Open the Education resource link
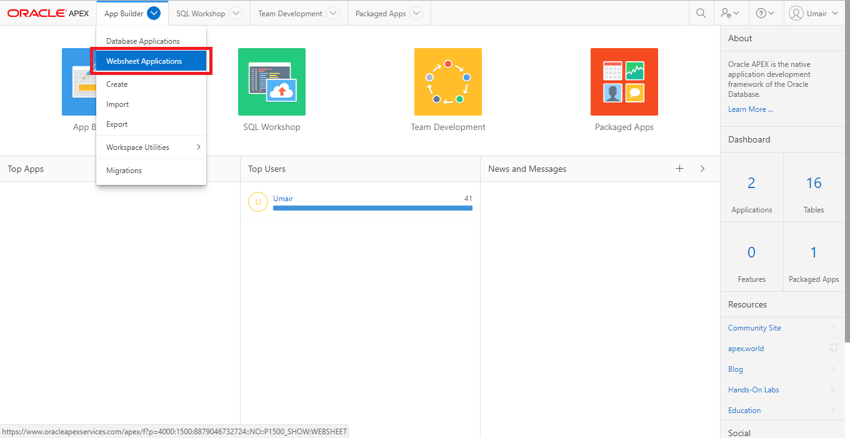Viewport: 850px width, 438px height. (x=744, y=411)
